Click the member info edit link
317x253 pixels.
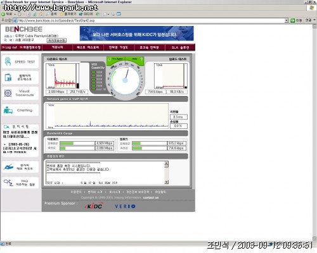(x=30, y=47)
